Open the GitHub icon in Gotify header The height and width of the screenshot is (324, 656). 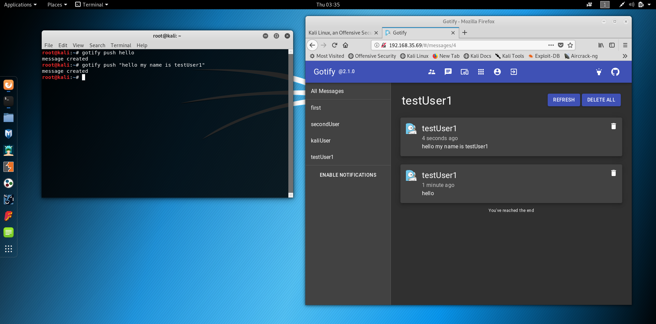(615, 72)
